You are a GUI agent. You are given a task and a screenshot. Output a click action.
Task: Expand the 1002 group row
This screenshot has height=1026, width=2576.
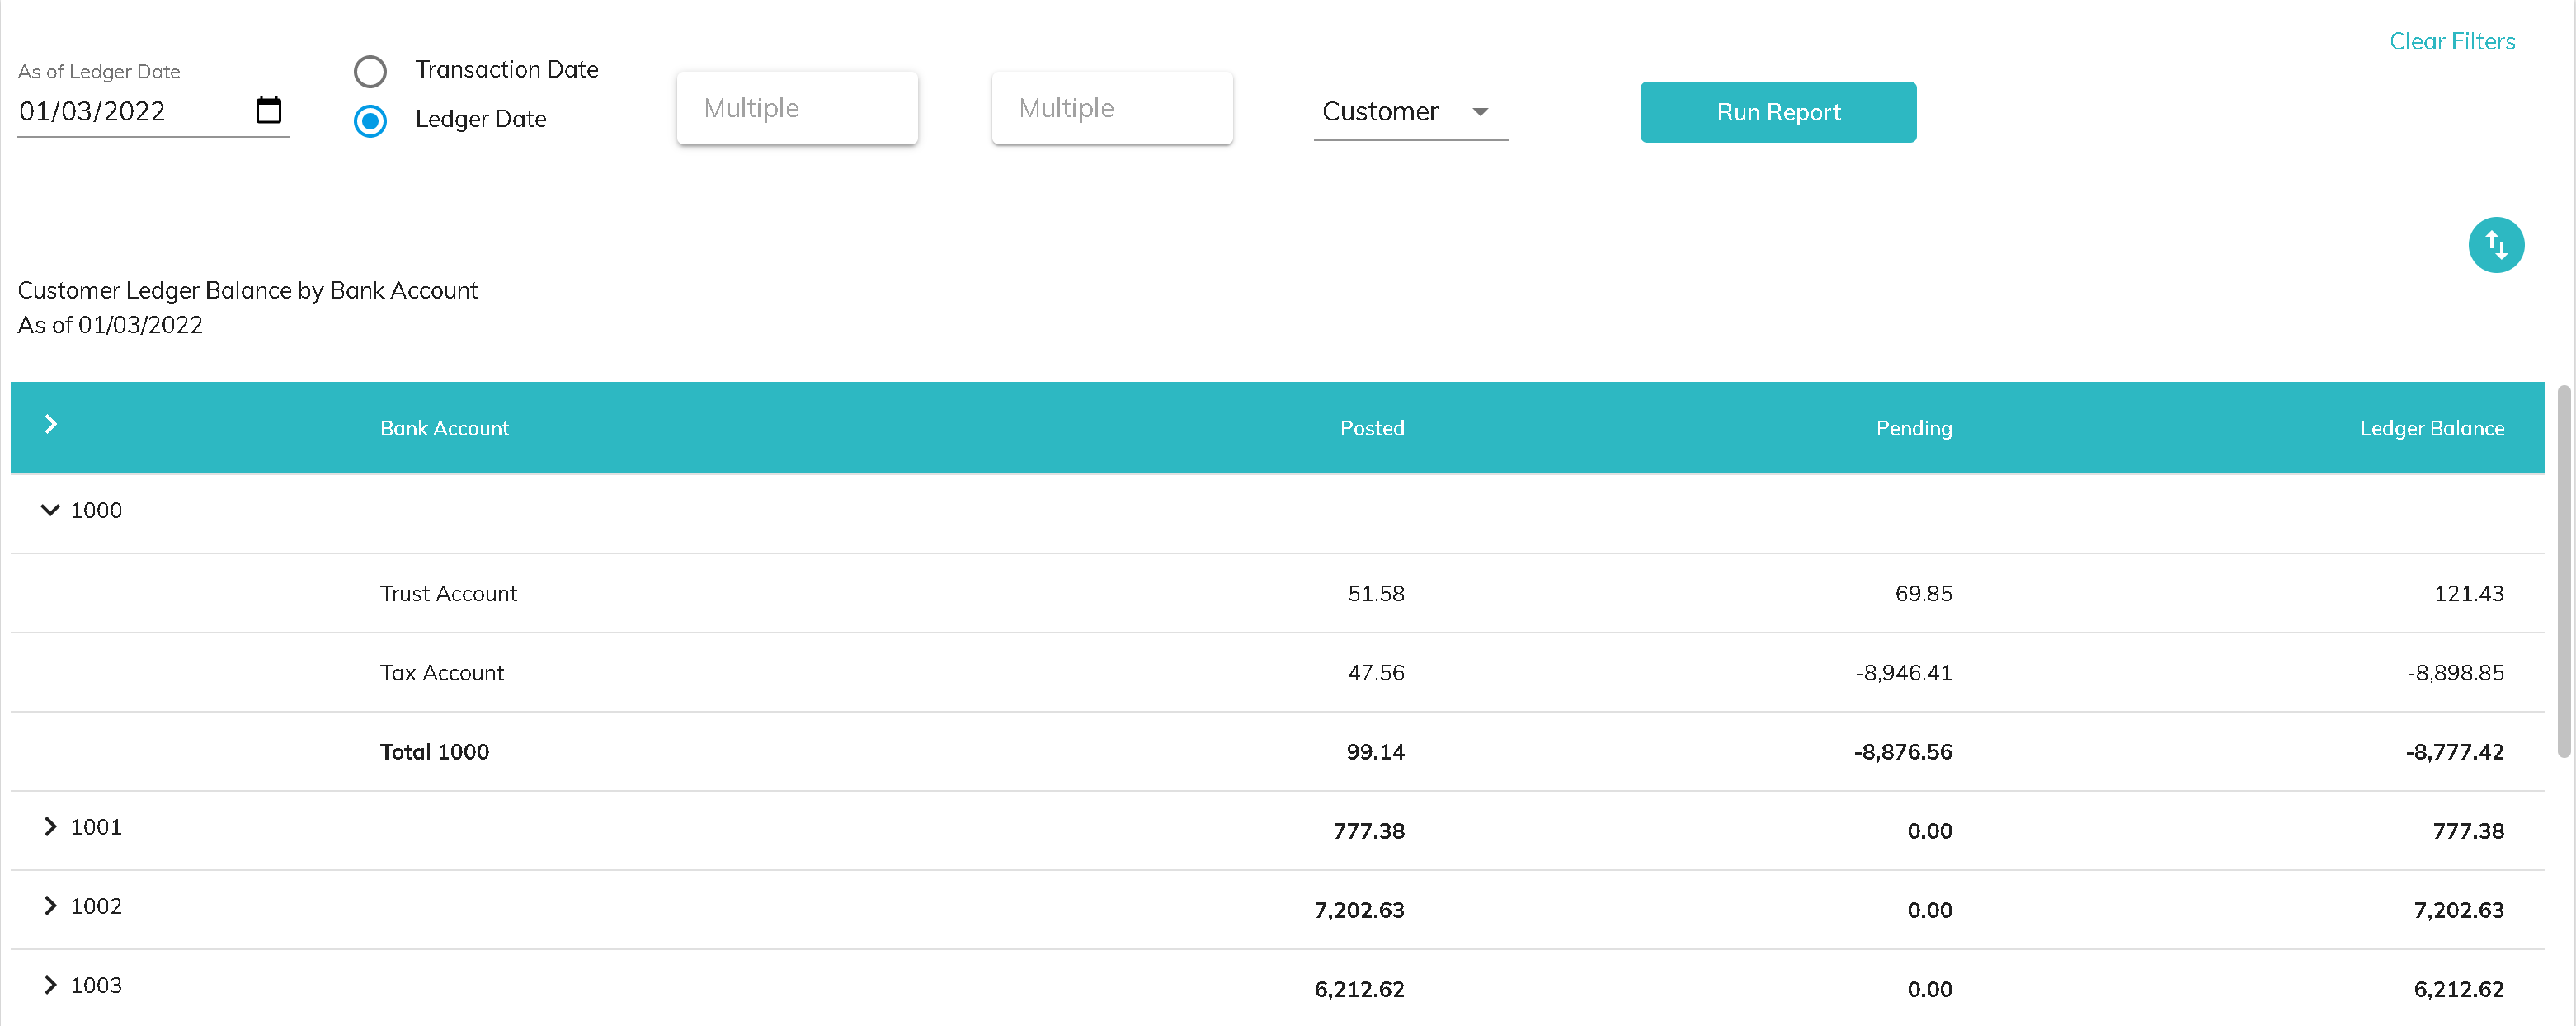click(x=50, y=906)
